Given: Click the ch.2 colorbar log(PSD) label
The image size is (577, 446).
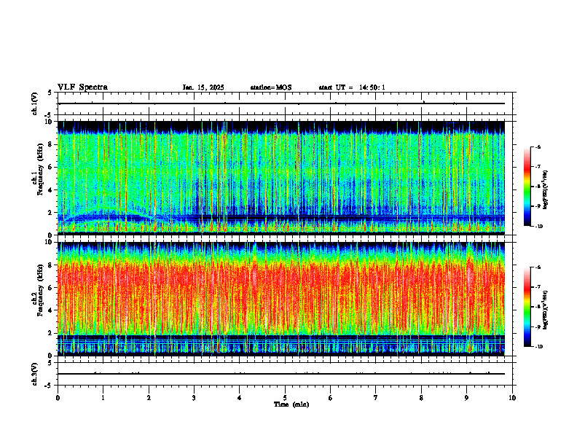Looking at the screenshot, I should coord(546,310).
